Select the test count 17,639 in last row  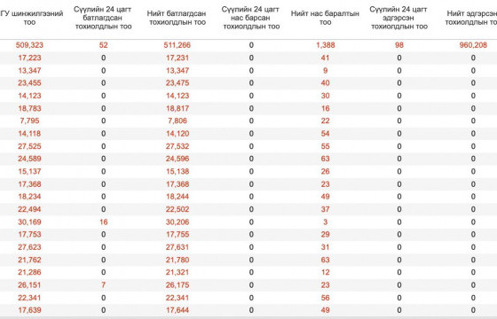tap(29, 310)
